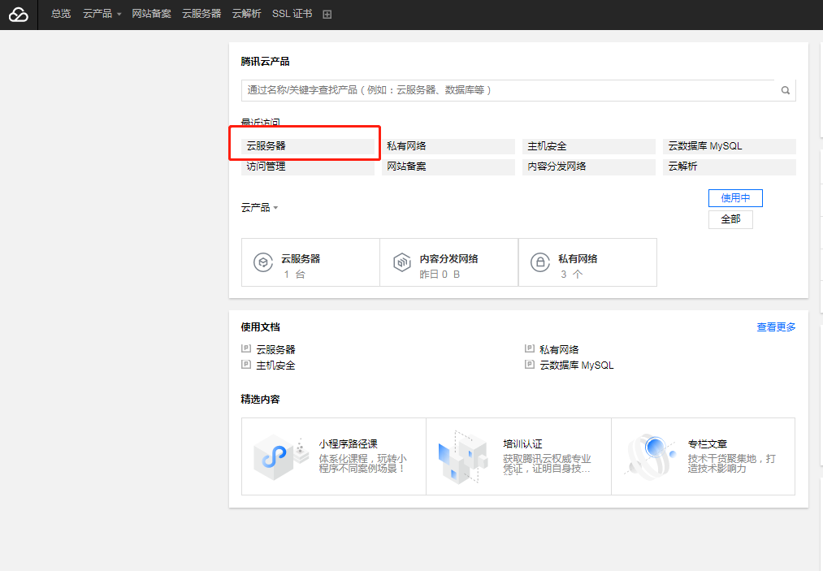Open the 小程序路径课 card title
This screenshot has width=823, height=571.
[x=348, y=444]
